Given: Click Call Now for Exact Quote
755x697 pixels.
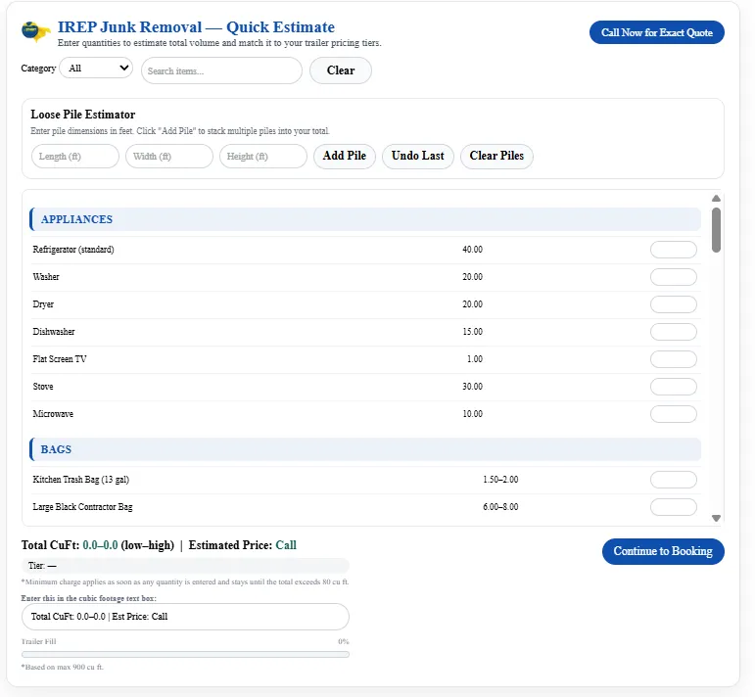Looking at the screenshot, I should [x=657, y=32].
